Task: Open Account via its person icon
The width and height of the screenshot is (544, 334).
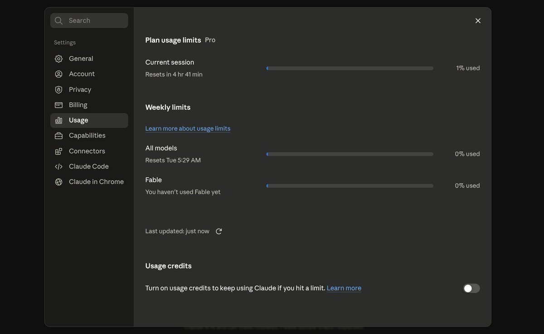Action: pyautogui.click(x=58, y=74)
